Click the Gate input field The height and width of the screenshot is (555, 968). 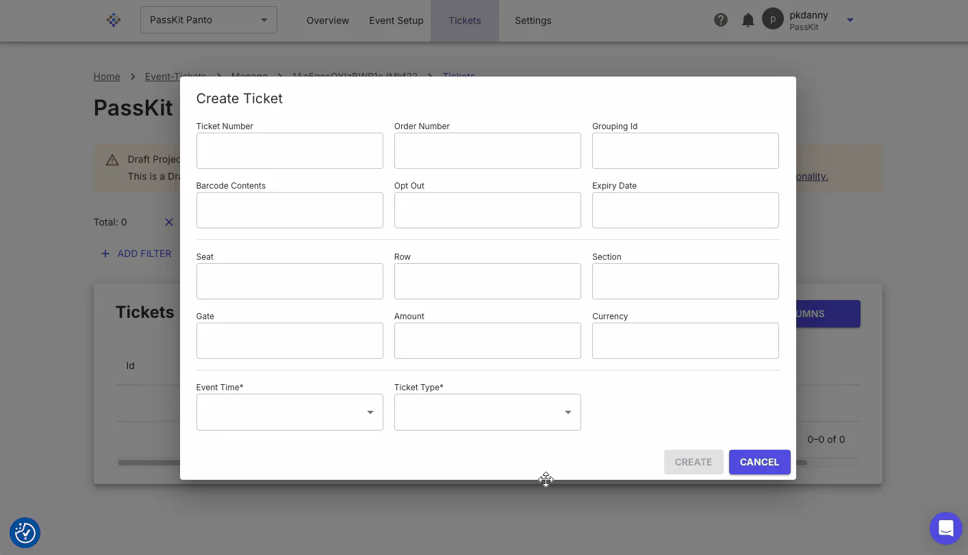point(290,340)
